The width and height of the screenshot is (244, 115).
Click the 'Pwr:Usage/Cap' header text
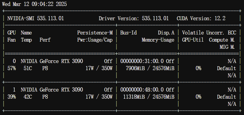coord(95,40)
